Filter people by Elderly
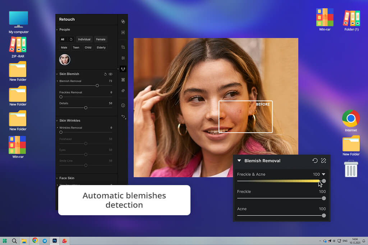 click(101, 48)
